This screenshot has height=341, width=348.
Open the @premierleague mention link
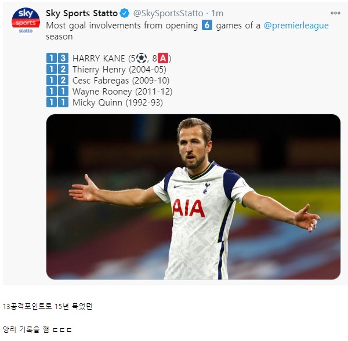[296, 26]
